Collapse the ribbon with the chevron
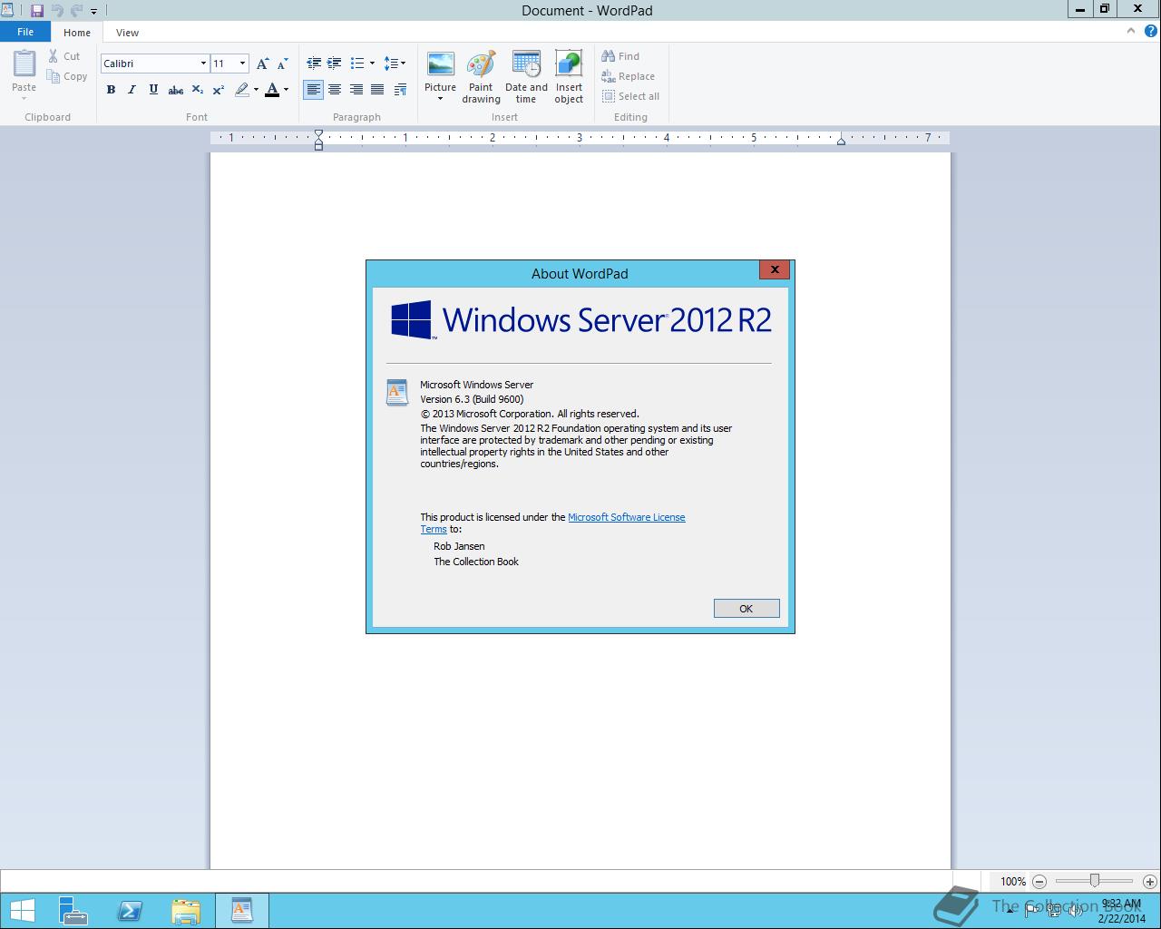1161x929 pixels. pyautogui.click(x=1130, y=31)
